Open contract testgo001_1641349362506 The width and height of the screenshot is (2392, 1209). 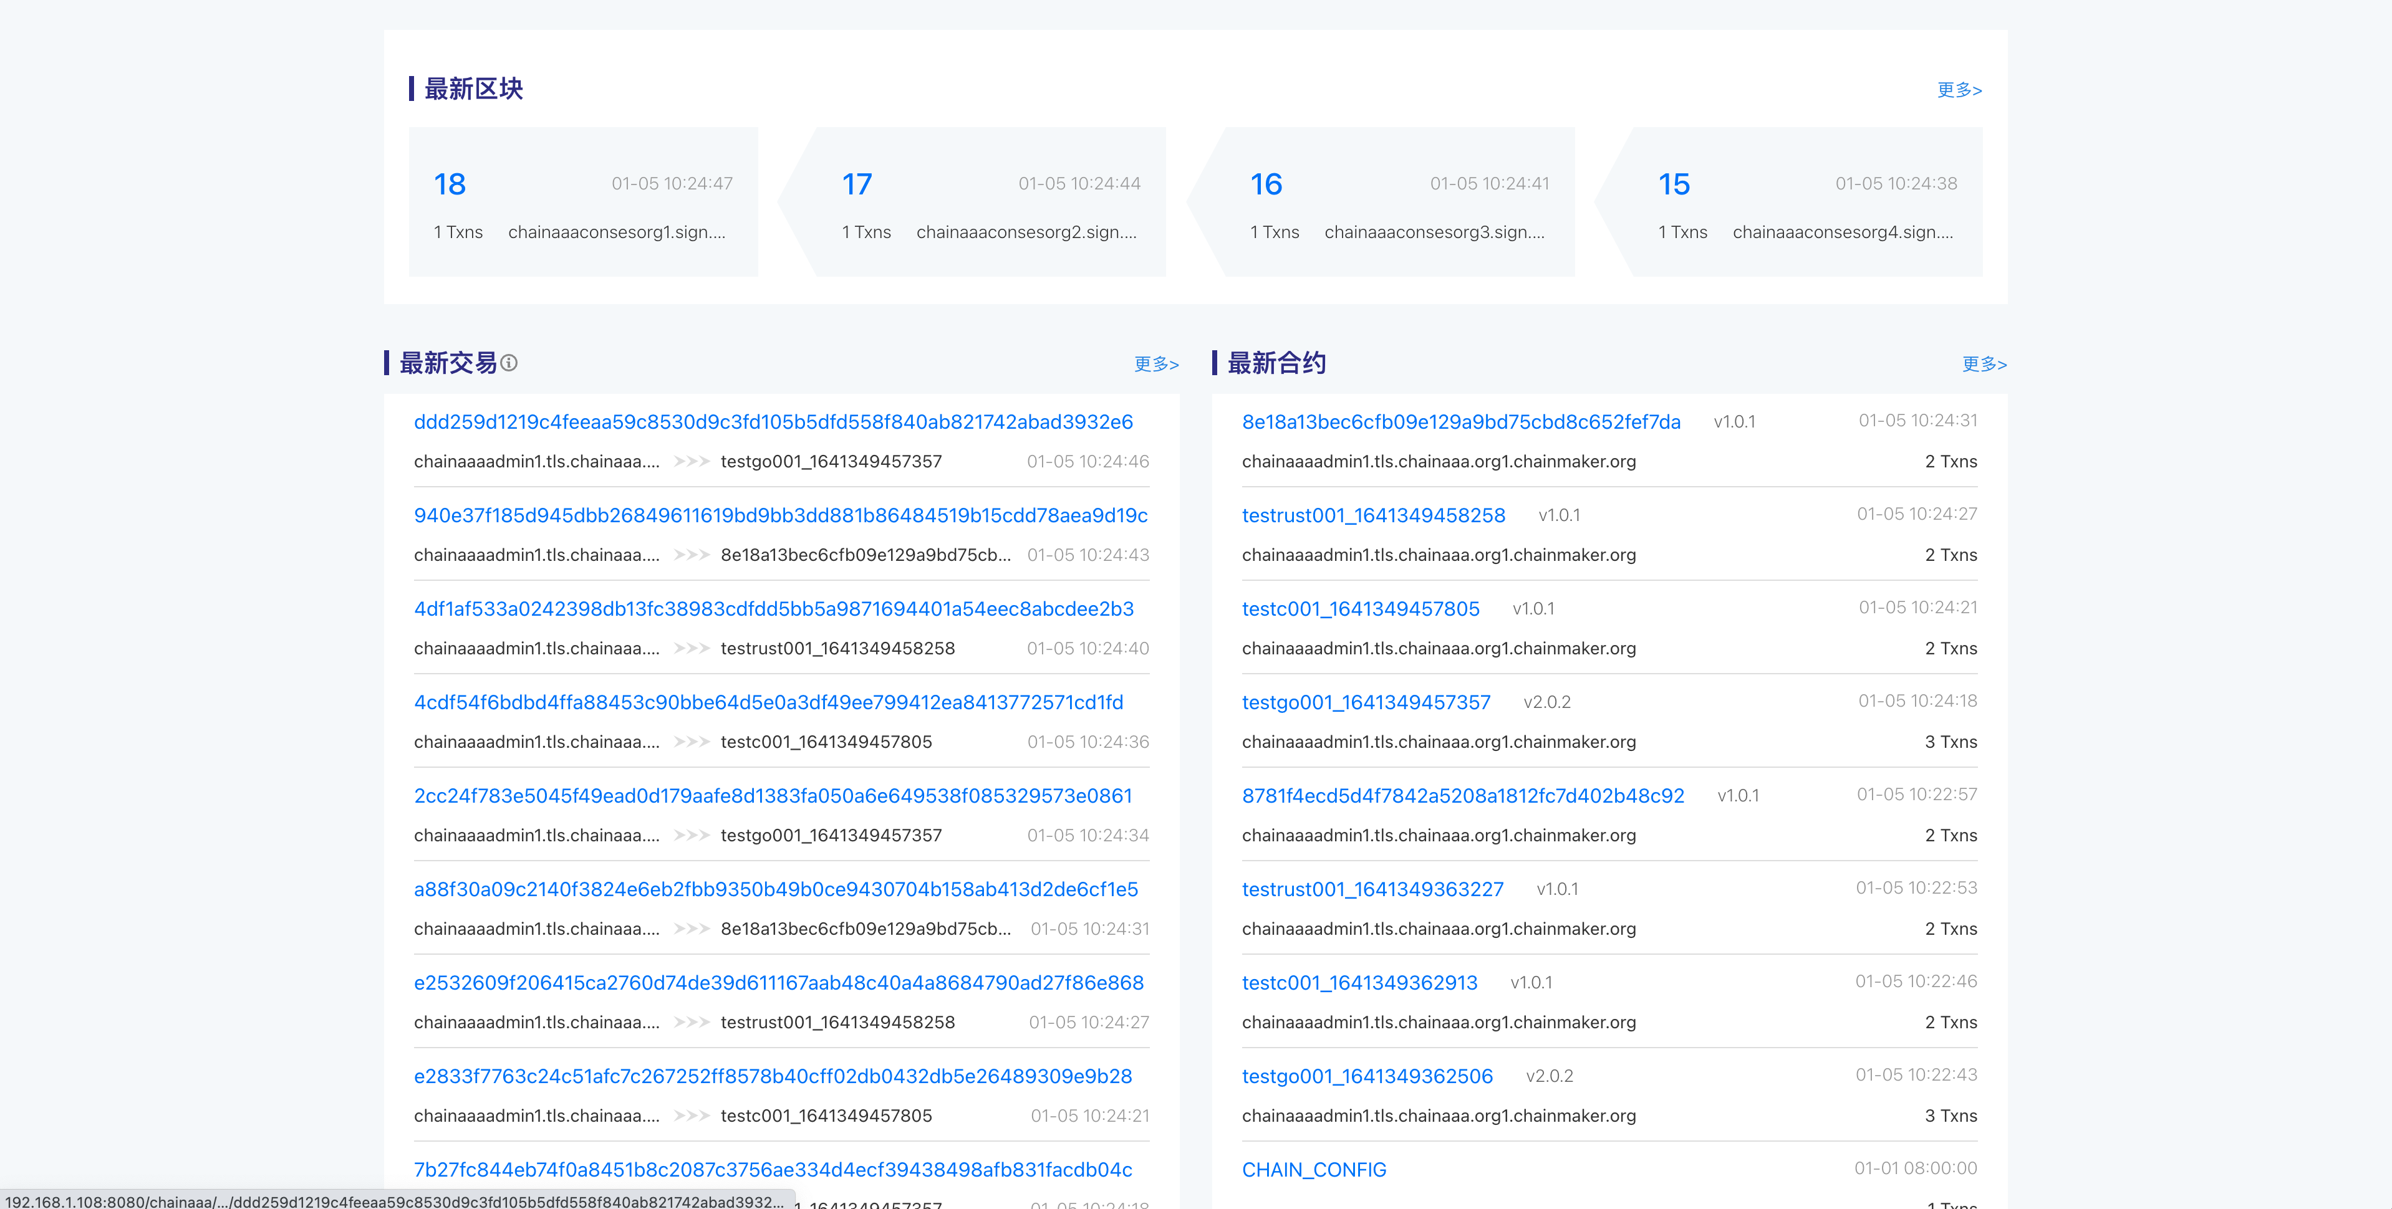1367,1076
